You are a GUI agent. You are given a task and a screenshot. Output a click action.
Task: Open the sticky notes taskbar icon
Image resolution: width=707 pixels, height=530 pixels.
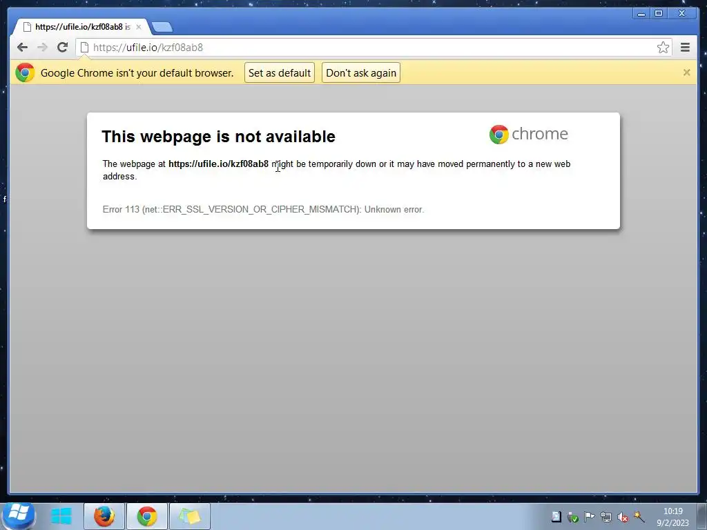[190, 516]
